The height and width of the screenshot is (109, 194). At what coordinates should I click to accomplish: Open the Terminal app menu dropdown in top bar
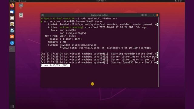coord(23,1)
